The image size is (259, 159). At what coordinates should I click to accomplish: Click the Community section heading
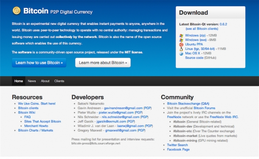click(177, 97)
